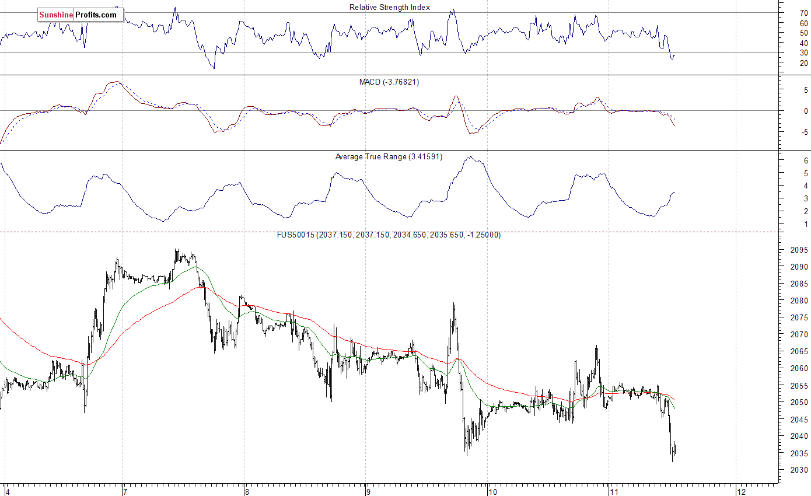Click the 2045 price axis label
This screenshot has height=496, width=811.
[x=799, y=419]
